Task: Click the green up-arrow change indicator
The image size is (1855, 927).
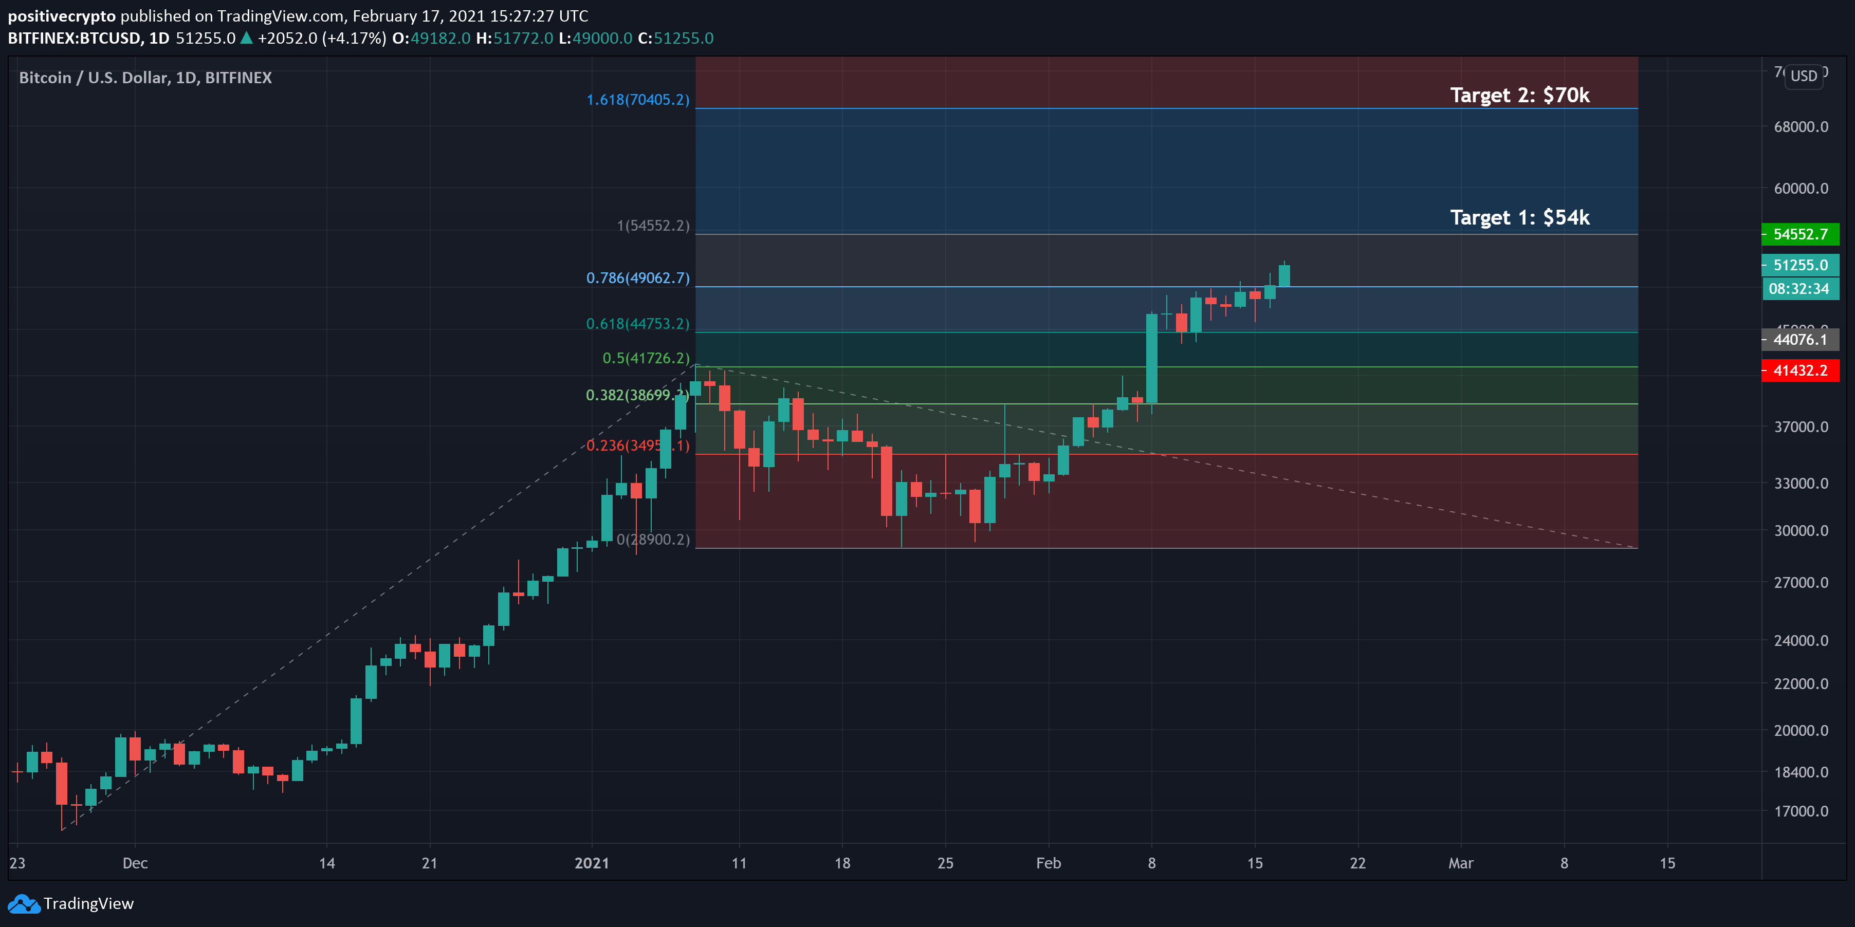Action: tap(246, 38)
